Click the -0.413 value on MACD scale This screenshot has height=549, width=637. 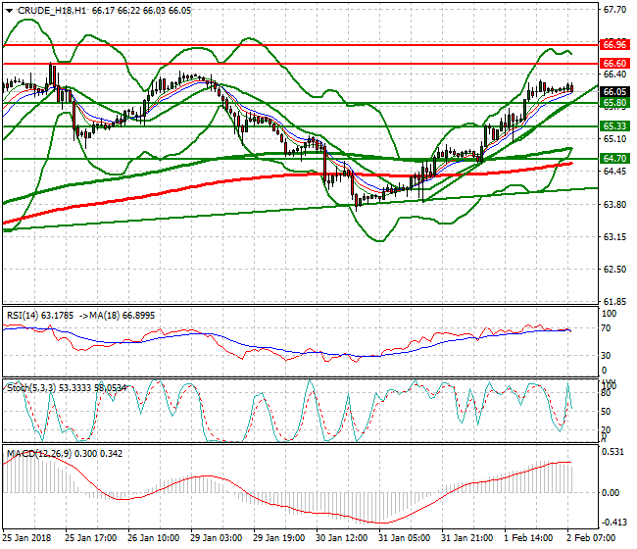(613, 524)
